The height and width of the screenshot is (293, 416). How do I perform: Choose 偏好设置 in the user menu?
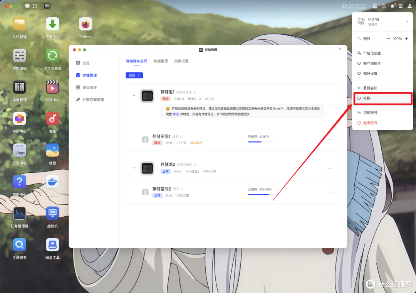[x=382, y=74]
